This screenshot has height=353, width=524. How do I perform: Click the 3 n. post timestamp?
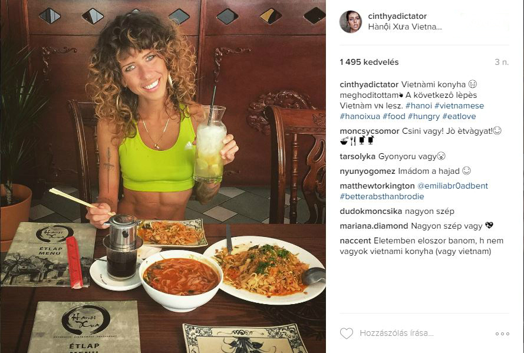click(x=502, y=62)
